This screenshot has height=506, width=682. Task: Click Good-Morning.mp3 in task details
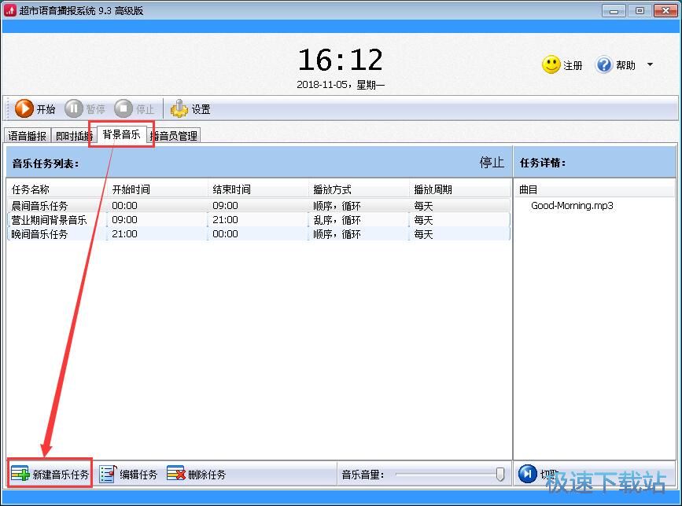point(572,205)
